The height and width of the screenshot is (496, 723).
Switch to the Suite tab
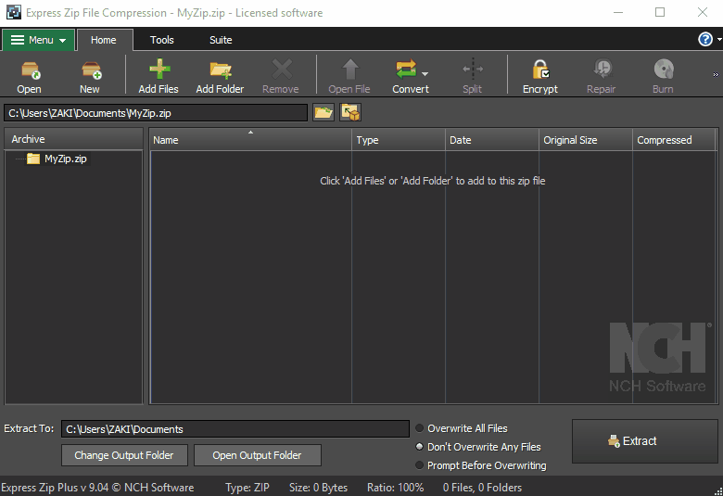pyautogui.click(x=221, y=40)
